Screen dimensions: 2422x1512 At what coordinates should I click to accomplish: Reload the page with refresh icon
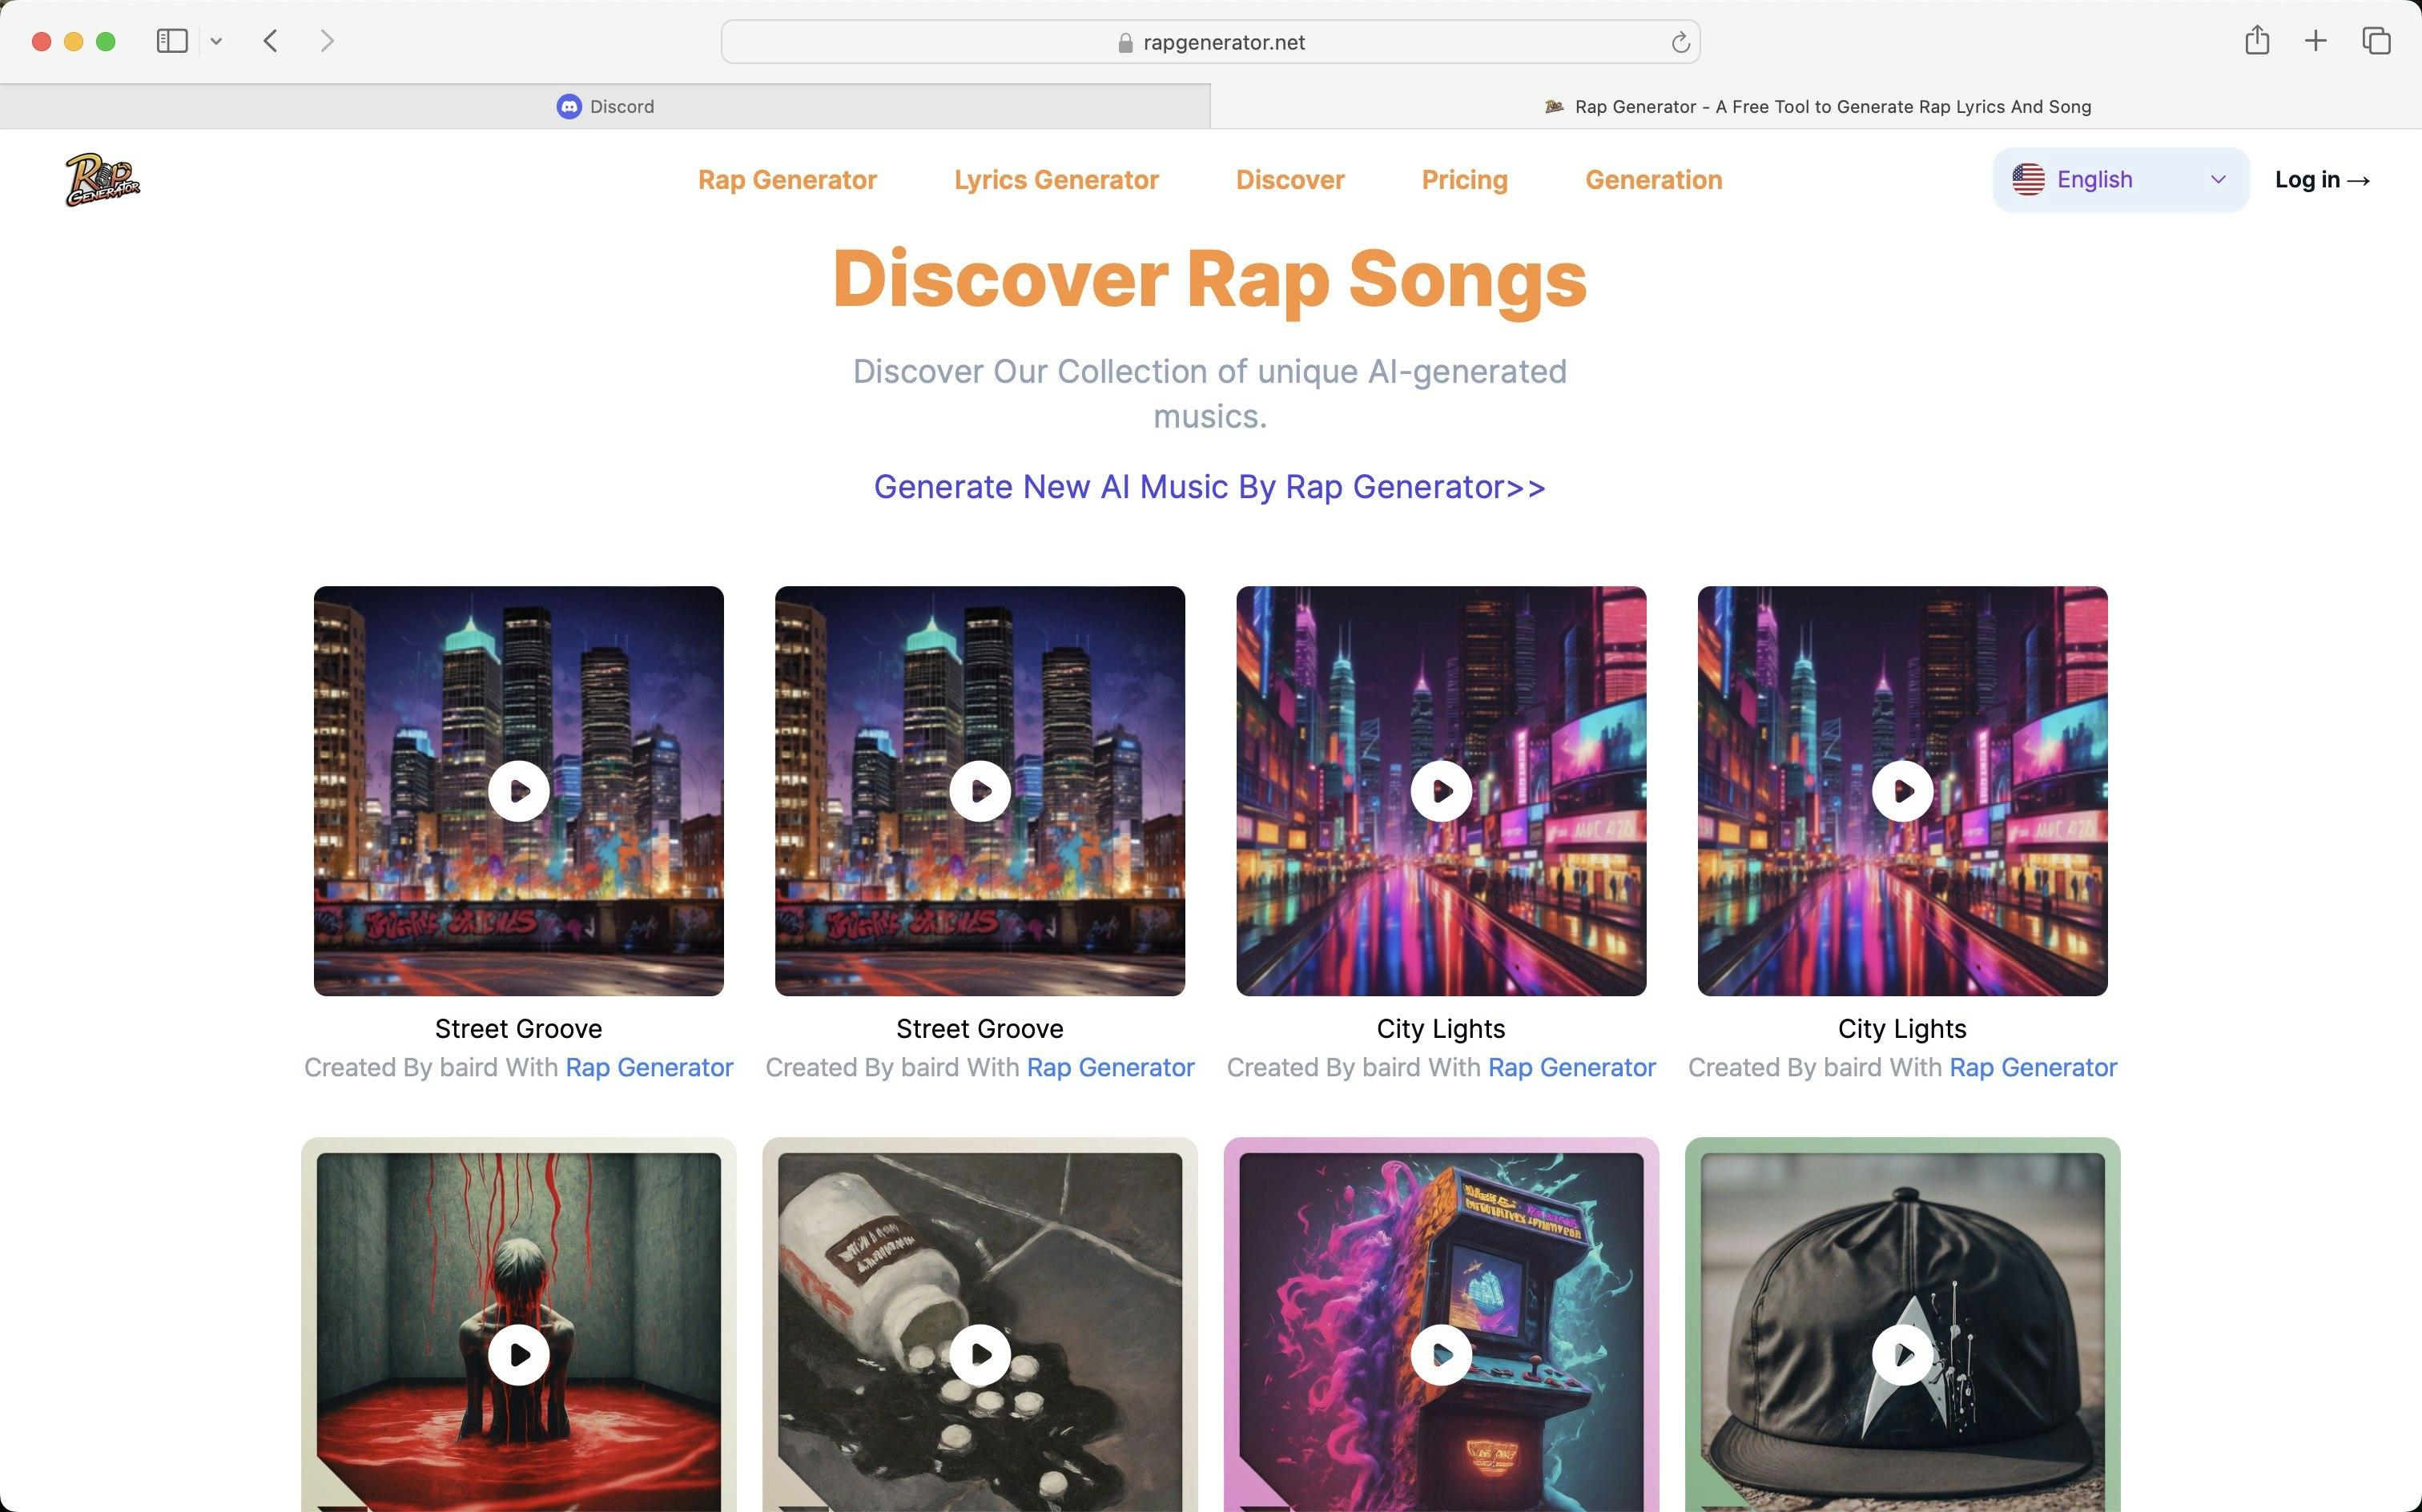pos(1680,42)
